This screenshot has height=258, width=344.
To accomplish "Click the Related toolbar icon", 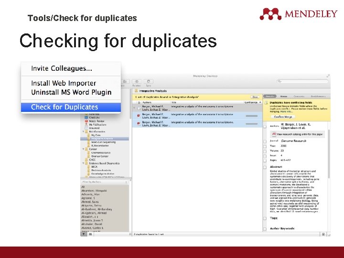I will coord(137,81).
